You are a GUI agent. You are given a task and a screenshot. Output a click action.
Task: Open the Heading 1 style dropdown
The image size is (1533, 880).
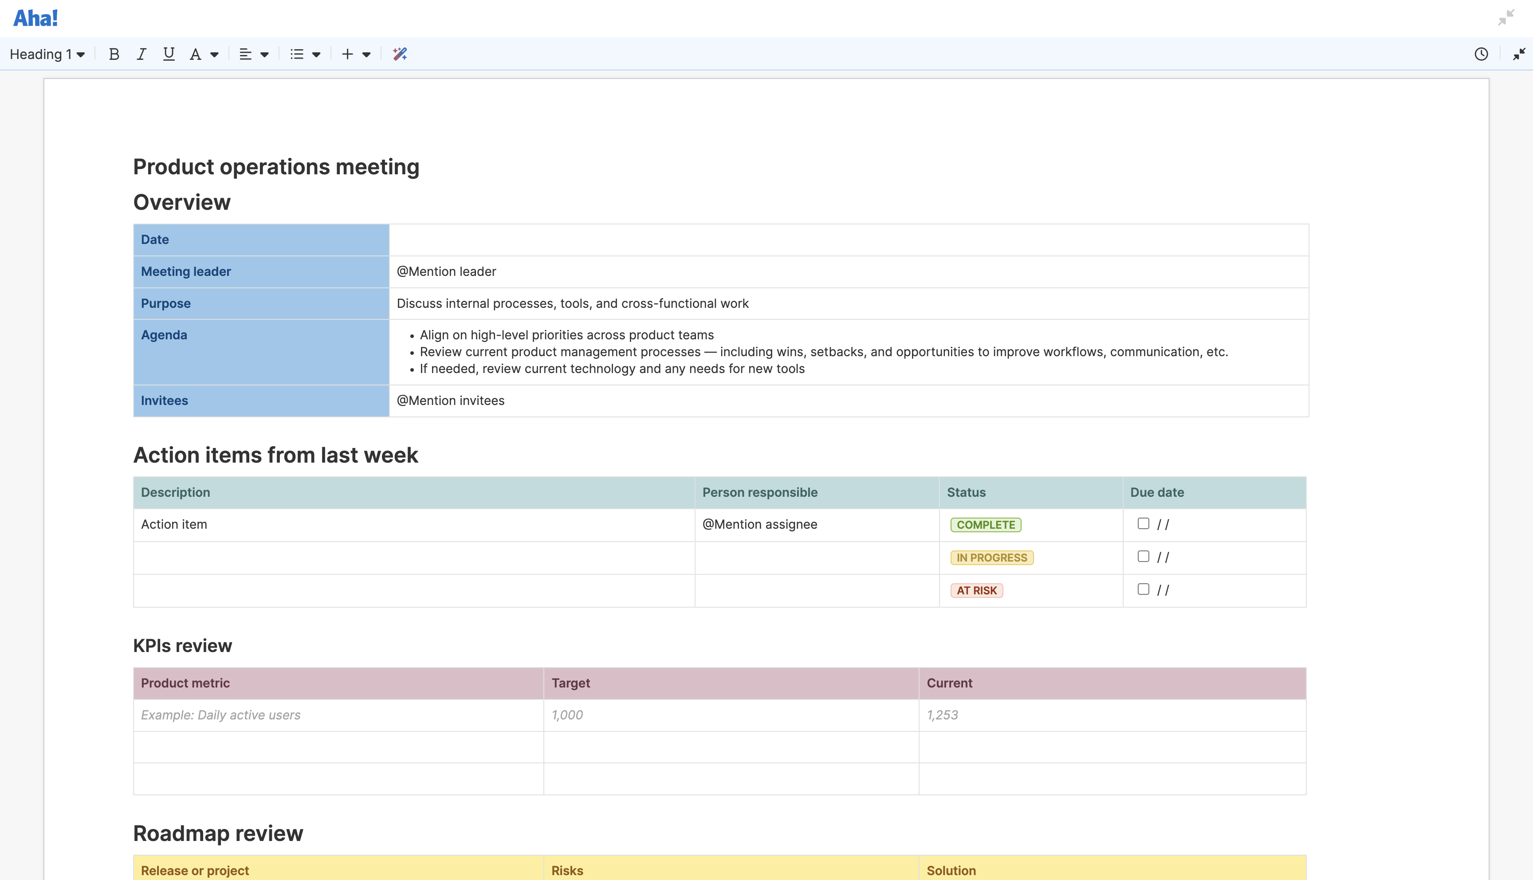(47, 54)
